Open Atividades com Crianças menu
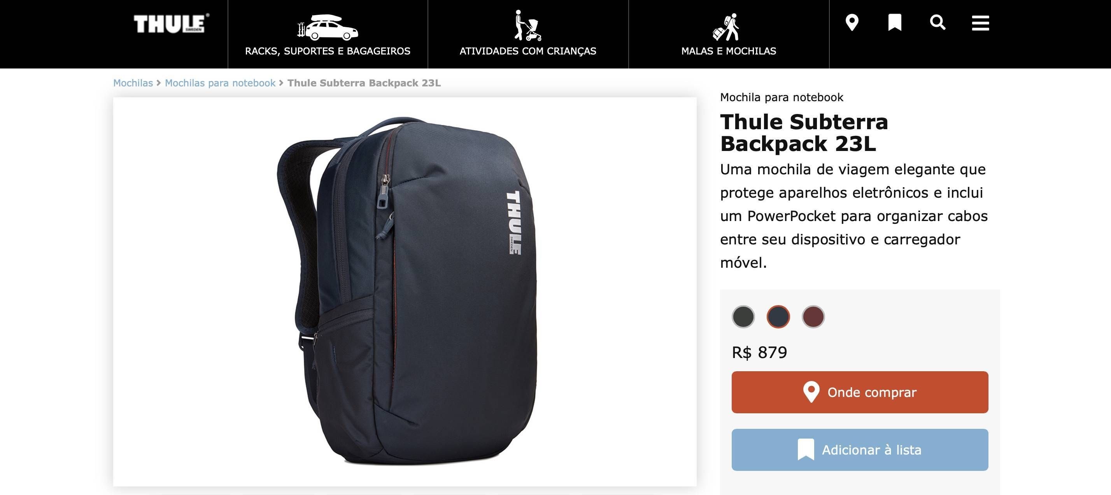 pyautogui.click(x=528, y=51)
